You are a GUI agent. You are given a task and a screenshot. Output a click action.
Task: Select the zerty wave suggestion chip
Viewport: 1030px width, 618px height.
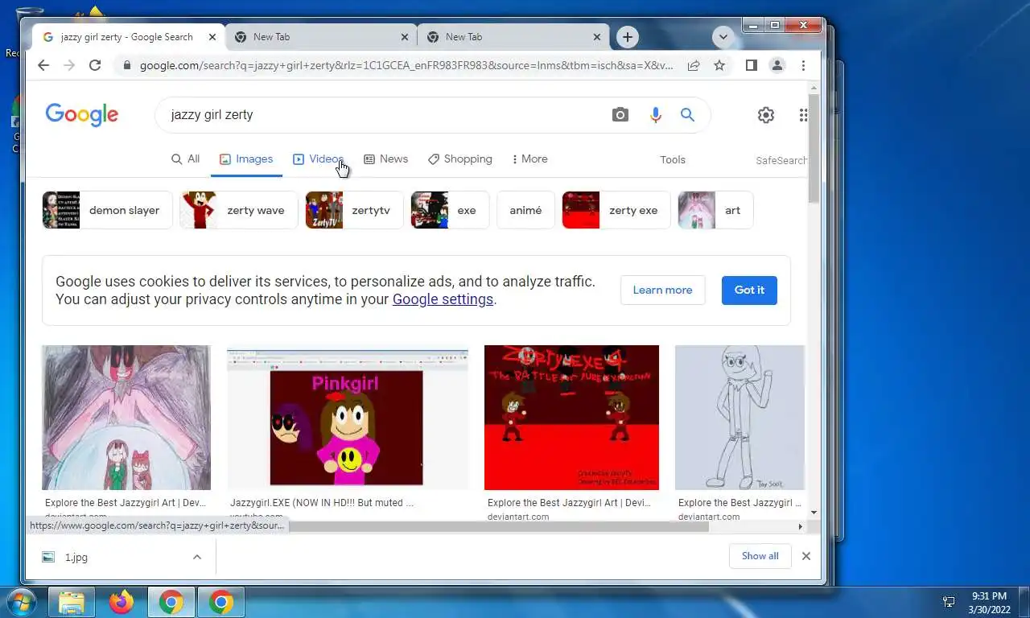tap(239, 210)
